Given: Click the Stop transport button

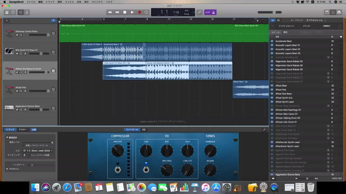Looking at the screenshot, I should 125,12.
